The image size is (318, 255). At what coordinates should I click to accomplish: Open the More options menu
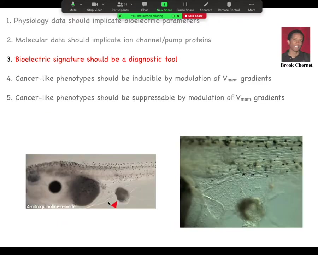tap(252, 6)
